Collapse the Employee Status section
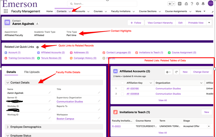This screenshot has width=216, height=137. [54, 135]
